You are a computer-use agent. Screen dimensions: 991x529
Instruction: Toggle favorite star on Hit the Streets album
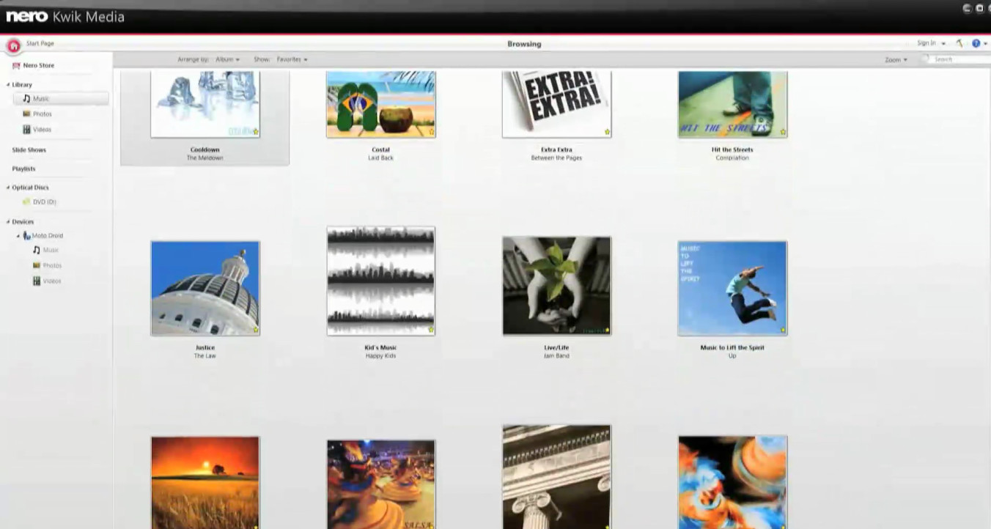[783, 132]
